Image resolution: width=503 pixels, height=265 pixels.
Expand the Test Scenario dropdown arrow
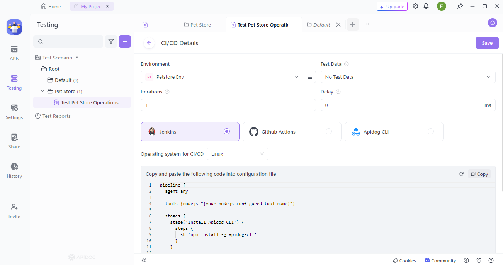[77, 58]
